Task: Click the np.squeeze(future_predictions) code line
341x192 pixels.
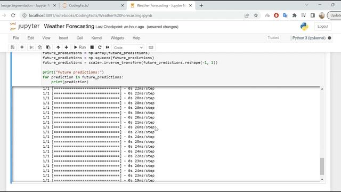Action: tap(98, 58)
